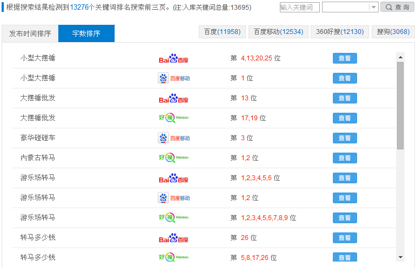The height and width of the screenshot is (268, 416).
Task: Filter by 百度移动(12534) tab
Action: pos(278,32)
